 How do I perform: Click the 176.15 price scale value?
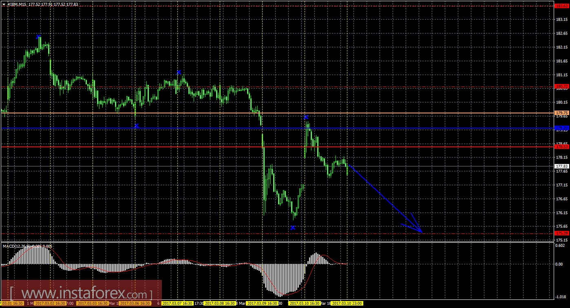click(561, 213)
